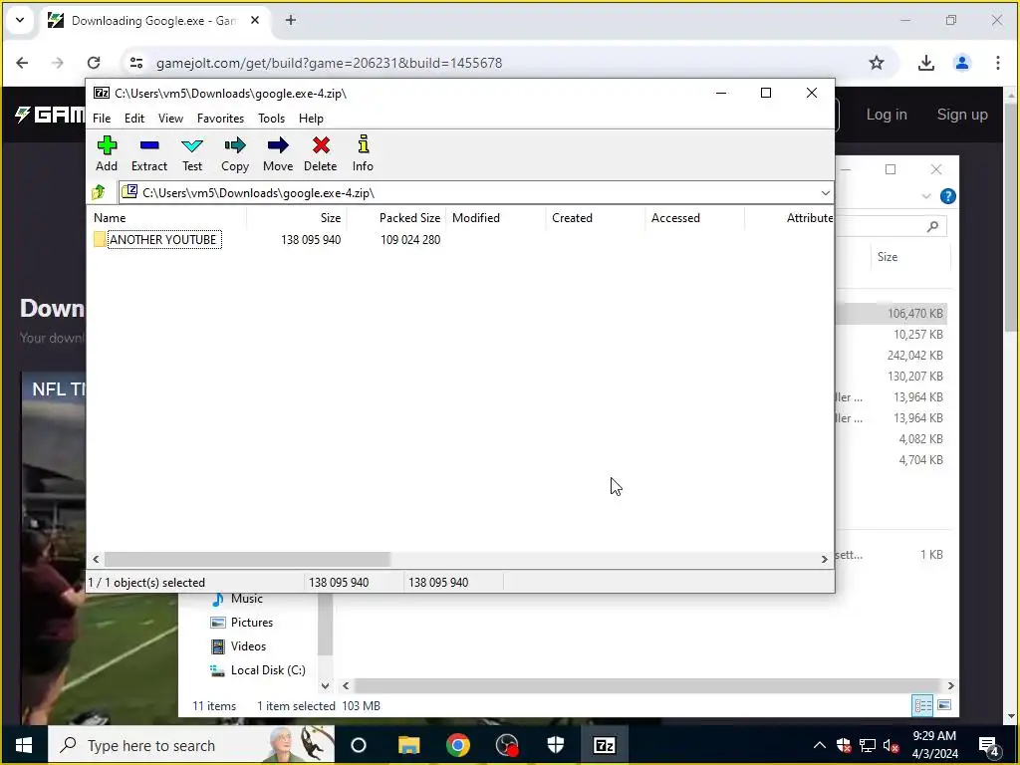Click the 242,042 KB file size entry
1020x765 pixels.
click(914, 356)
